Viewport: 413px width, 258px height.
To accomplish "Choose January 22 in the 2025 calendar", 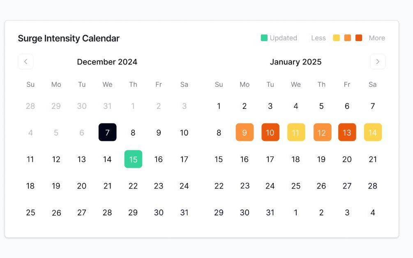I will pos(219,186).
